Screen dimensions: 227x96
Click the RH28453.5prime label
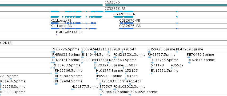pos(66,65)
